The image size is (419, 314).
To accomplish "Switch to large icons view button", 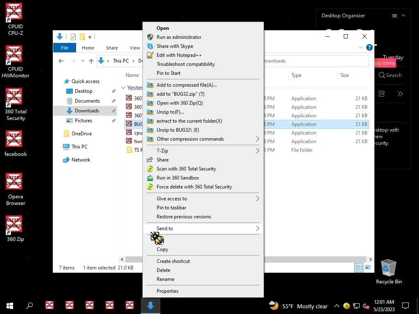I will pos(368,267).
